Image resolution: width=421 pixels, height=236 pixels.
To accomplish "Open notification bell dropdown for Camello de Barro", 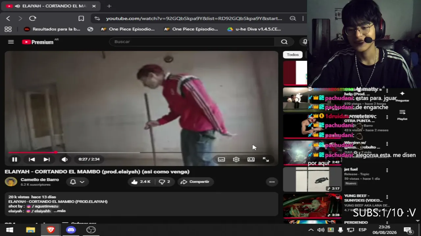I will pyautogui.click(x=77, y=182).
